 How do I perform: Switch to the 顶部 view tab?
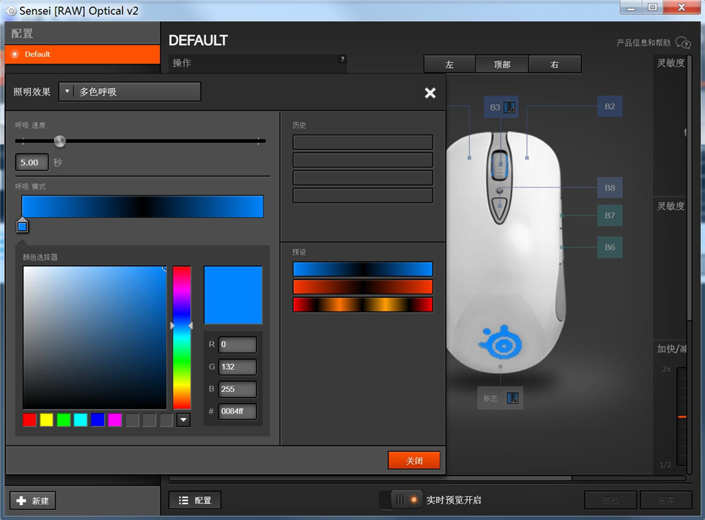pos(502,64)
